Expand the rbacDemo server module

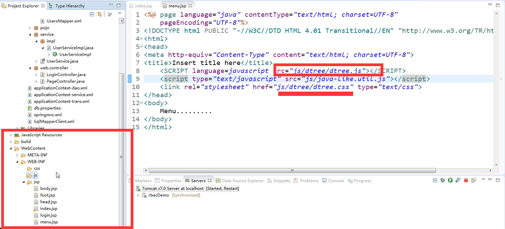pos(138,195)
